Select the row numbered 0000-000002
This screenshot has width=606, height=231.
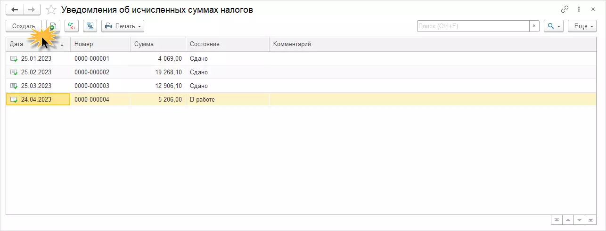(92, 72)
